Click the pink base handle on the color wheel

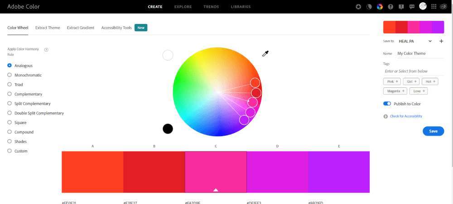tap(252, 102)
